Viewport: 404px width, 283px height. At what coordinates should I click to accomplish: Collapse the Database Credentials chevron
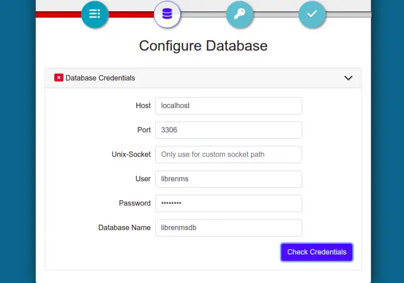pyautogui.click(x=348, y=78)
